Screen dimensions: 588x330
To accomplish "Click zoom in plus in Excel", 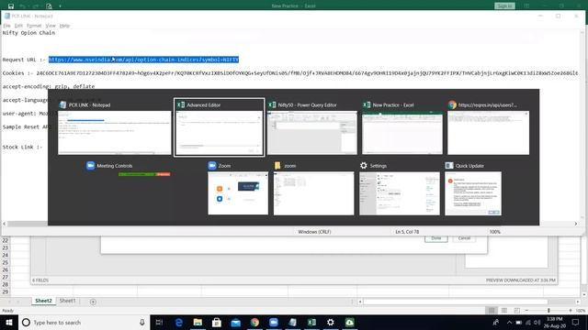I will tap(571, 311).
